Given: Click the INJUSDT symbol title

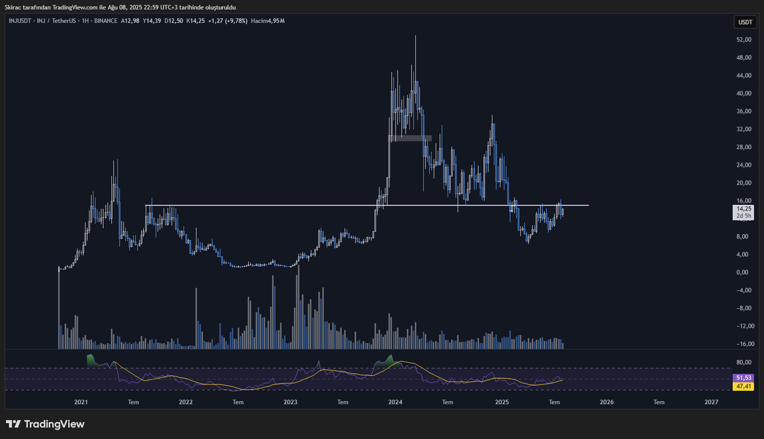Looking at the screenshot, I should tap(18, 21).
